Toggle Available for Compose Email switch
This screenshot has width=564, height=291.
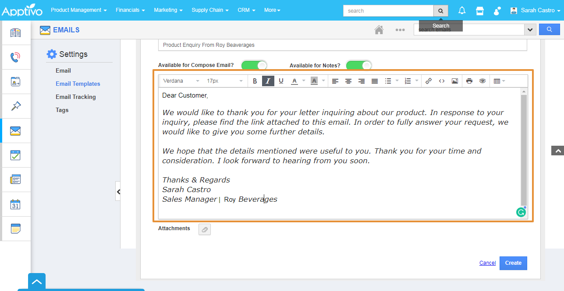pos(254,65)
